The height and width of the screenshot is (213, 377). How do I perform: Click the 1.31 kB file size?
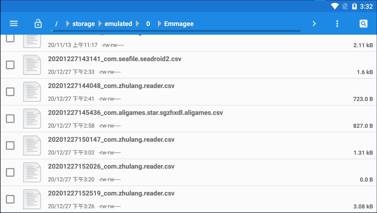tap(363, 153)
